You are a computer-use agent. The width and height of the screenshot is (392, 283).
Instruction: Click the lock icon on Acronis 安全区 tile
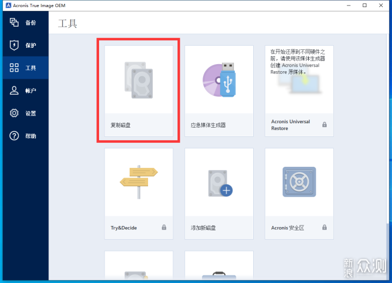click(x=324, y=227)
